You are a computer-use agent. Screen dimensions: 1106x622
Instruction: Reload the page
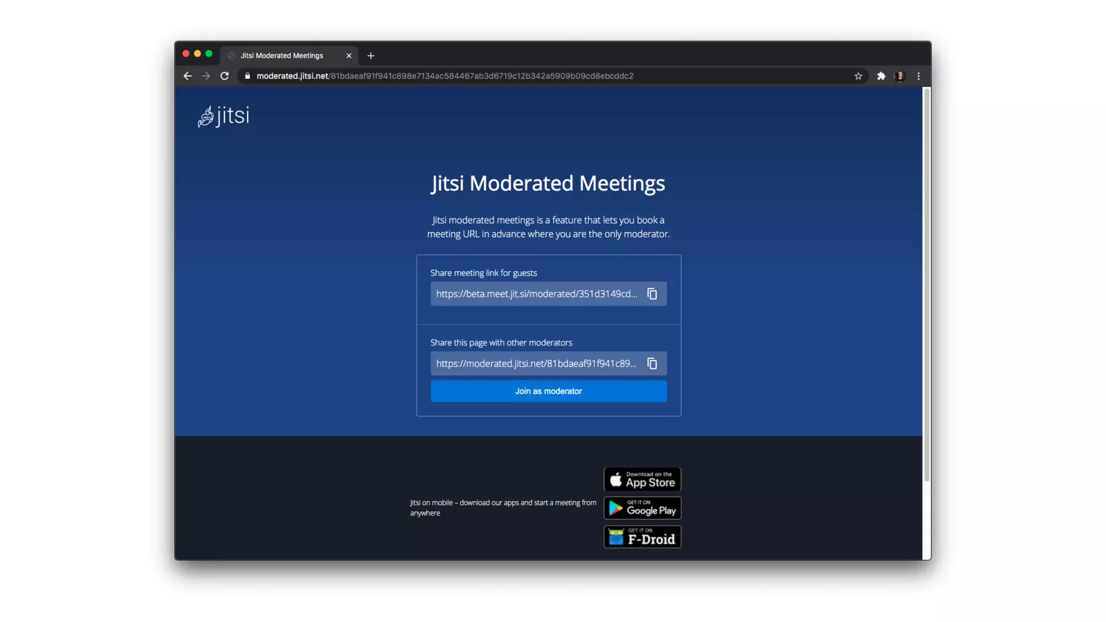tap(225, 76)
